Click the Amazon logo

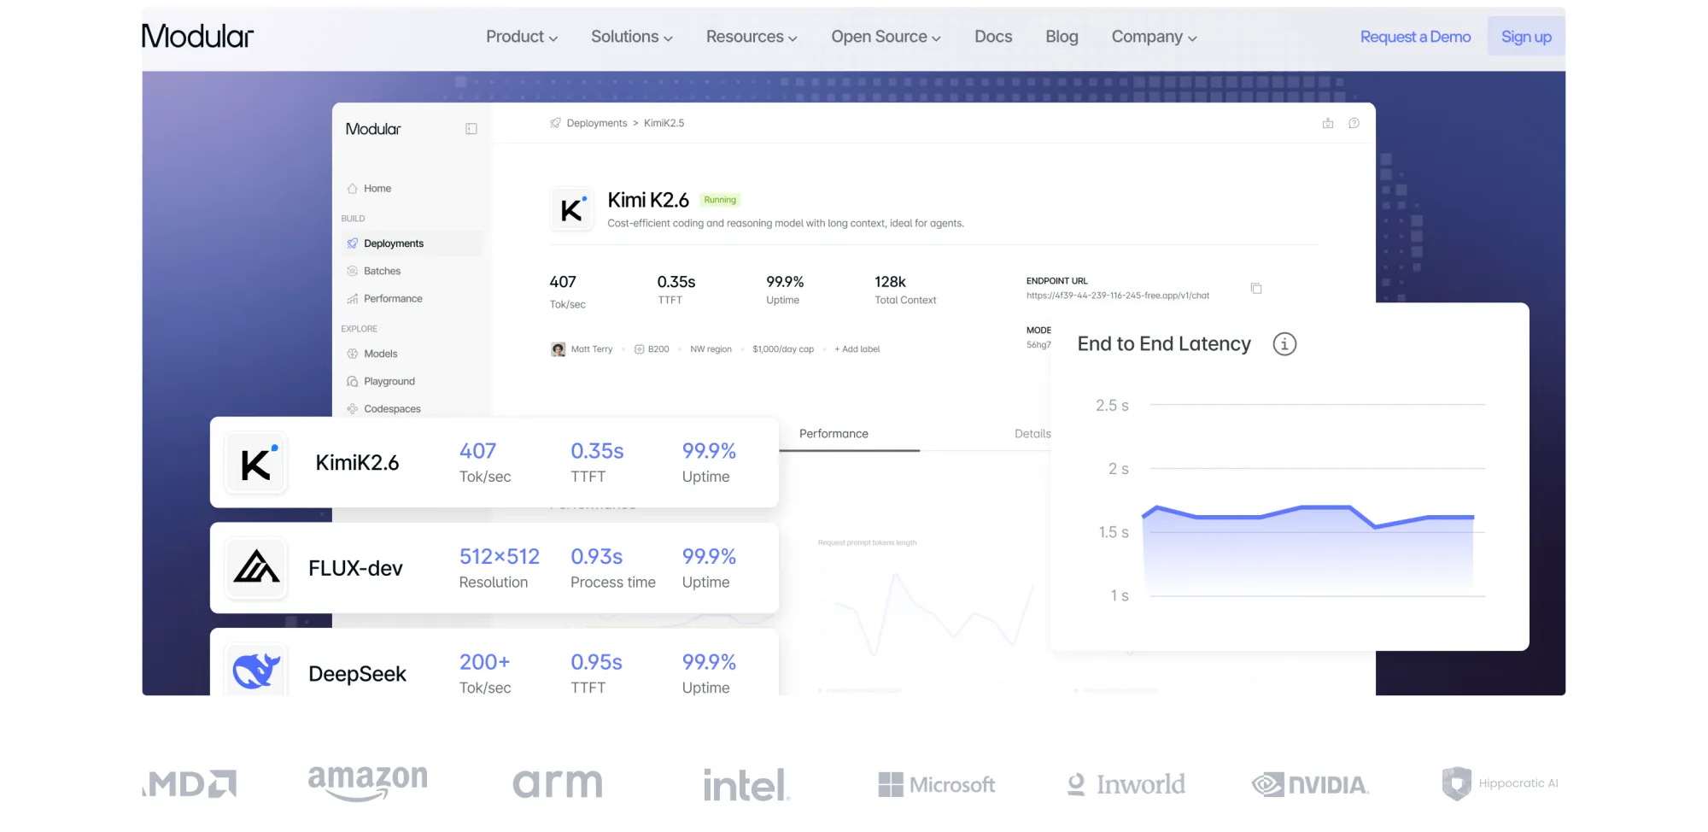tap(367, 782)
